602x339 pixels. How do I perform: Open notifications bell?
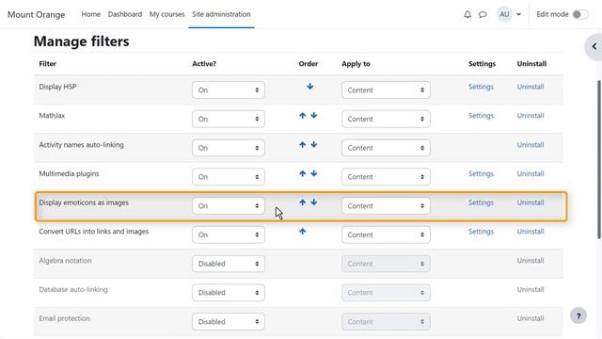tap(467, 14)
